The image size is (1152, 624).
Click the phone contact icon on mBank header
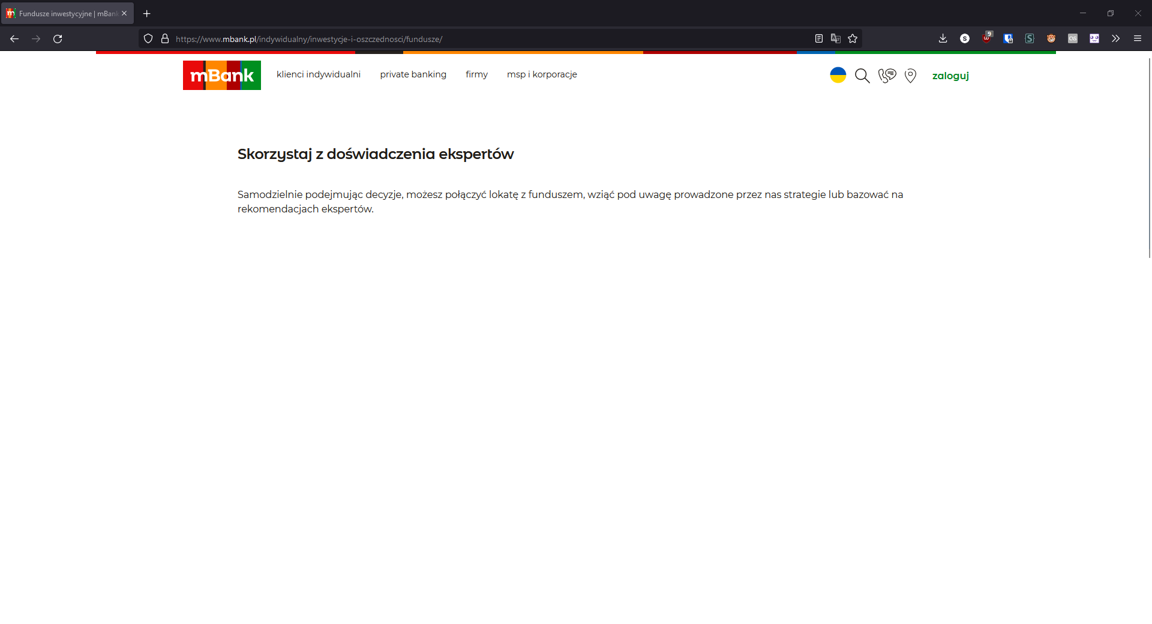887,76
